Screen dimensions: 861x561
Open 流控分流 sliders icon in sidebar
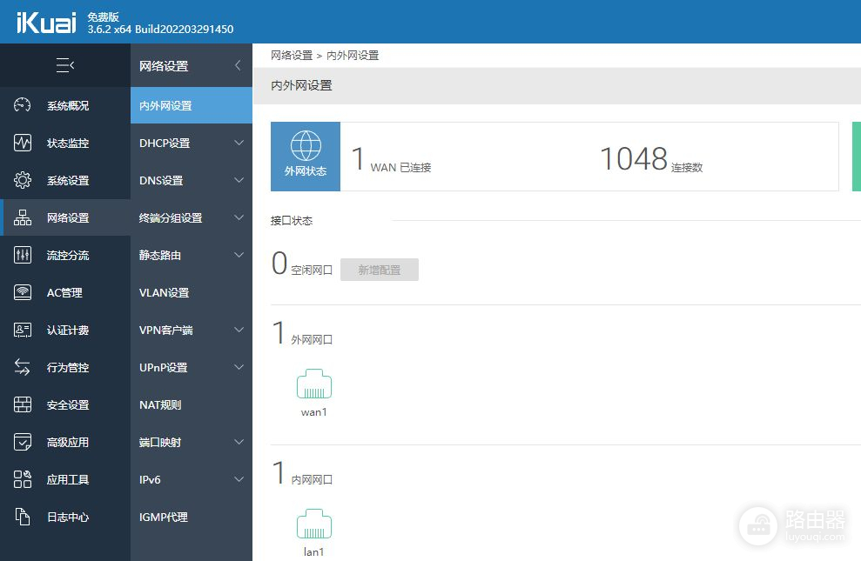pyautogui.click(x=23, y=255)
